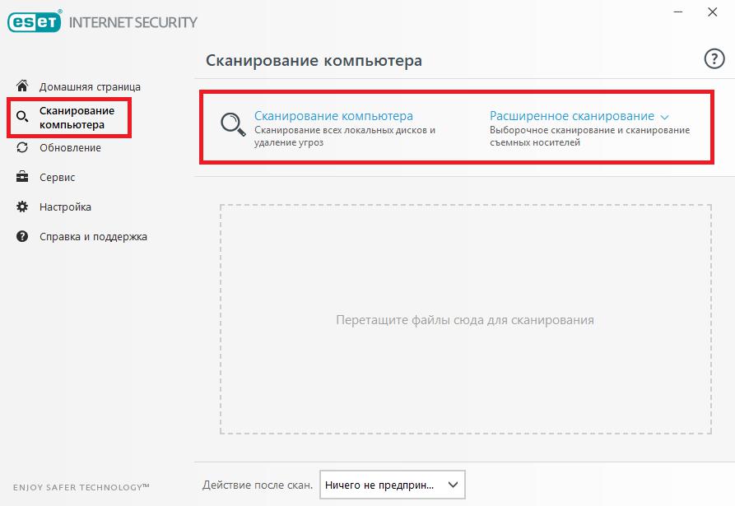Click the question mark icon beside Справка и поддержка
Image resolution: width=735 pixels, height=506 pixels.
22,236
